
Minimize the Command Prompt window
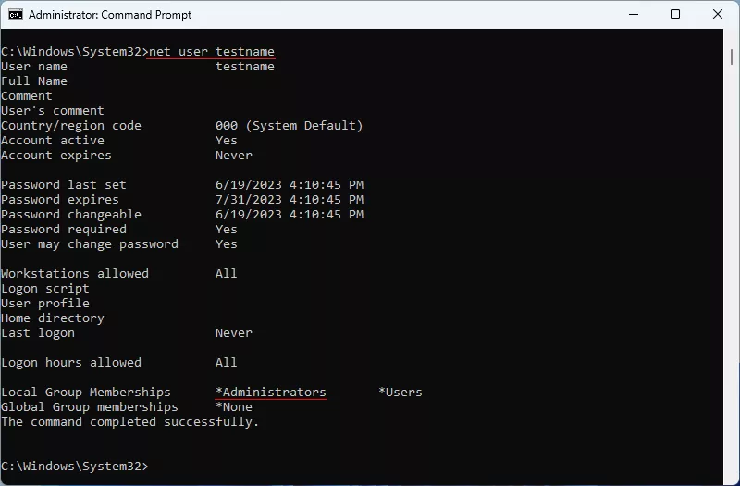[633, 15]
